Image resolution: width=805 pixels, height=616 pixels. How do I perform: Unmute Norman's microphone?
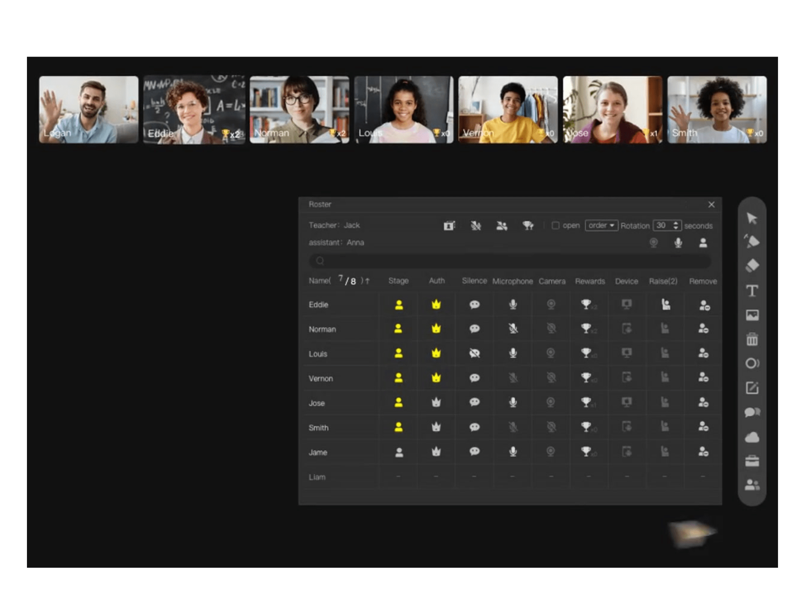513,329
